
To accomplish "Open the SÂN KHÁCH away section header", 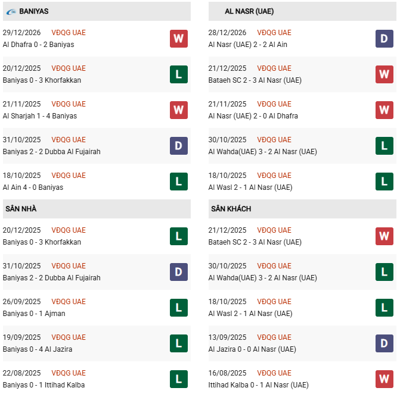I will pos(231,209).
